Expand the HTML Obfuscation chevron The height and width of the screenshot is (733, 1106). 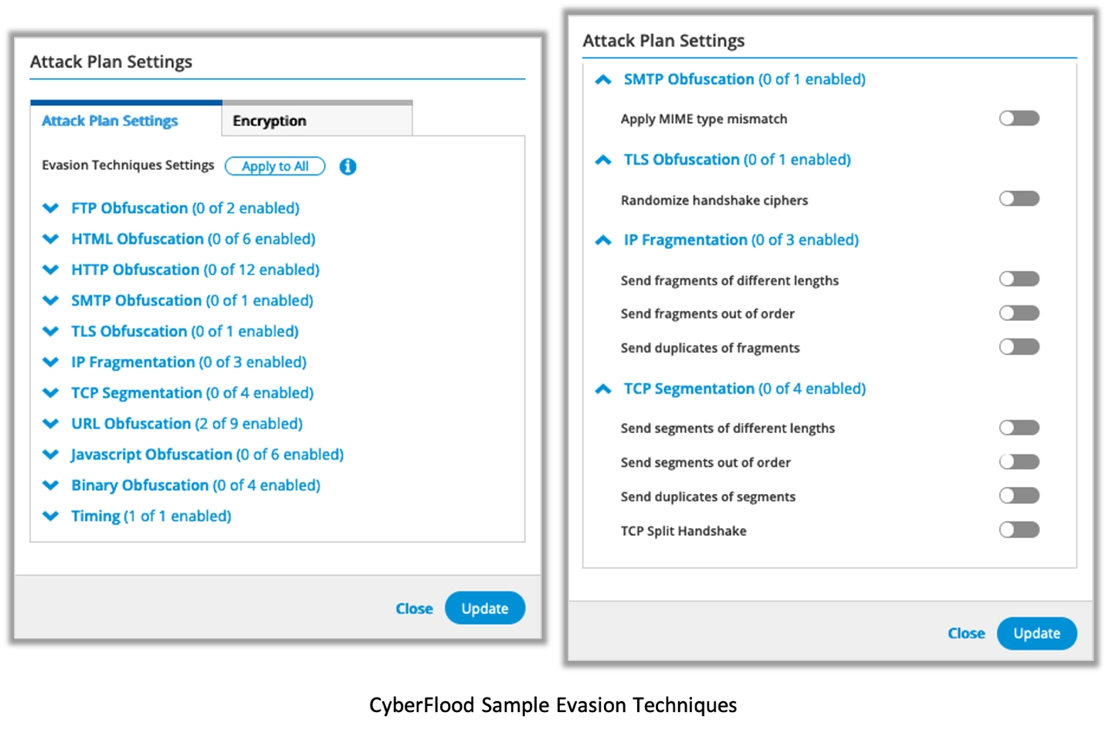[x=51, y=239]
